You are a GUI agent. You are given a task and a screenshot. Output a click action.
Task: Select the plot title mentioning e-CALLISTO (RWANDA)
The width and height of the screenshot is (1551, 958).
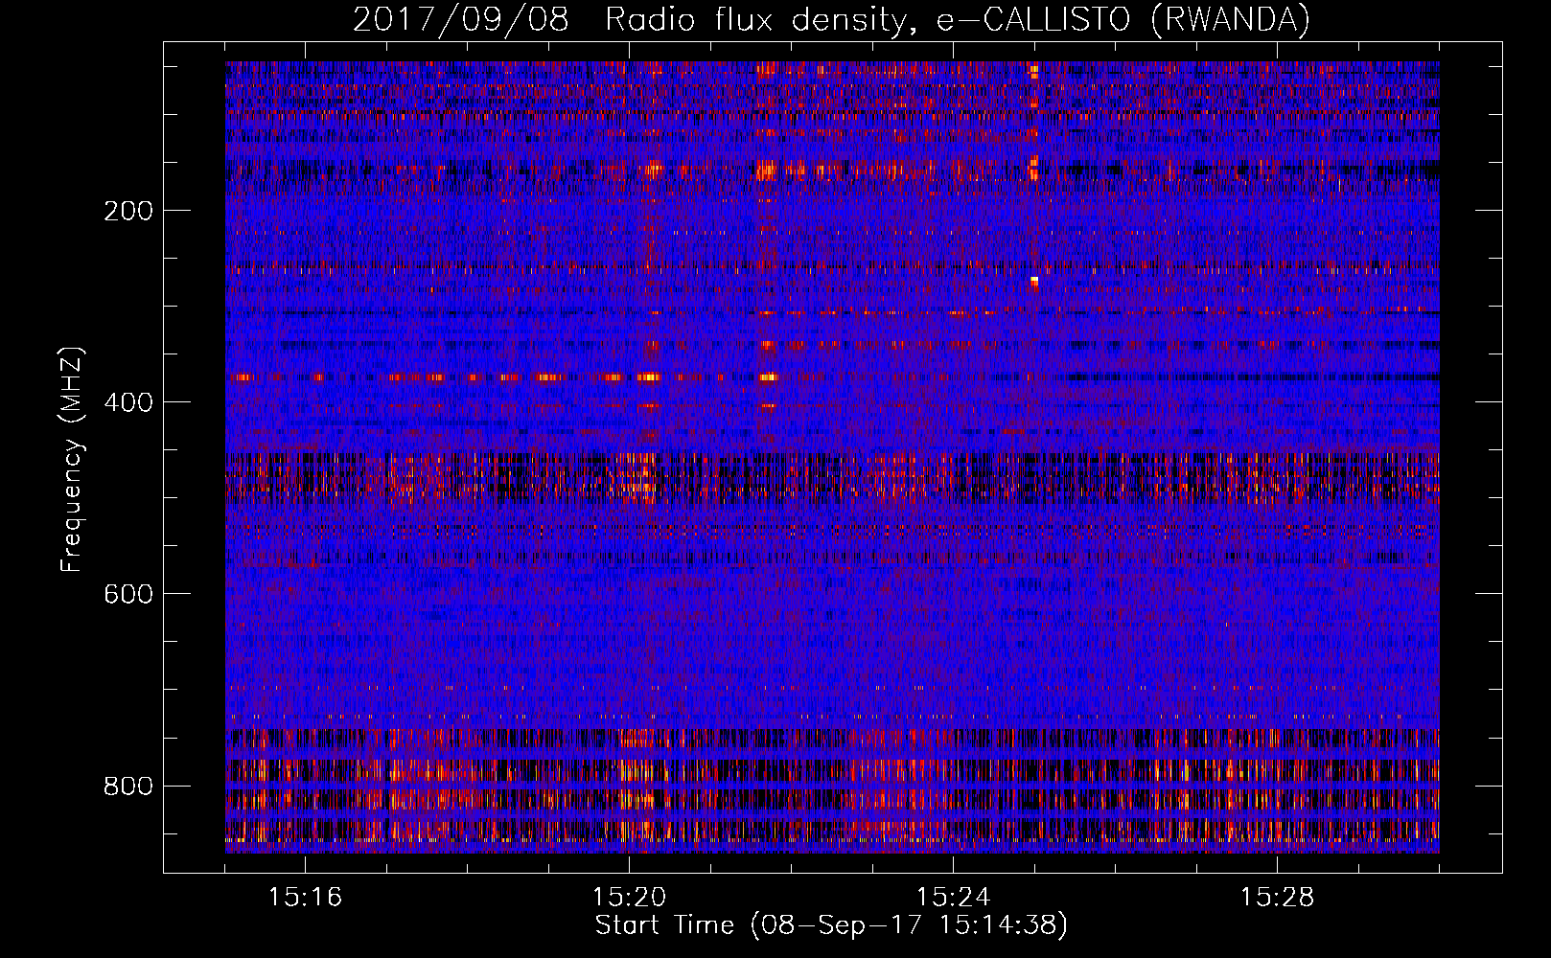tap(831, 19)
